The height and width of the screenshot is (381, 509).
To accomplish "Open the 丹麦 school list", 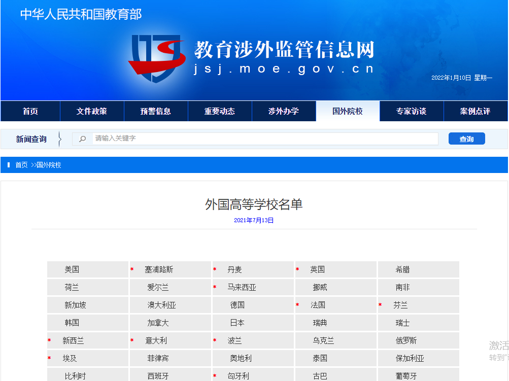I will click(234, 269).
